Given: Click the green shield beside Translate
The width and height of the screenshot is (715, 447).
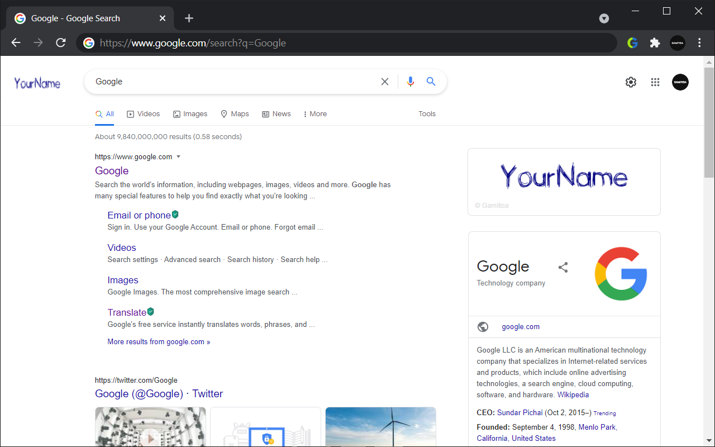Looking at the screenshot, I should pos(151,312).
